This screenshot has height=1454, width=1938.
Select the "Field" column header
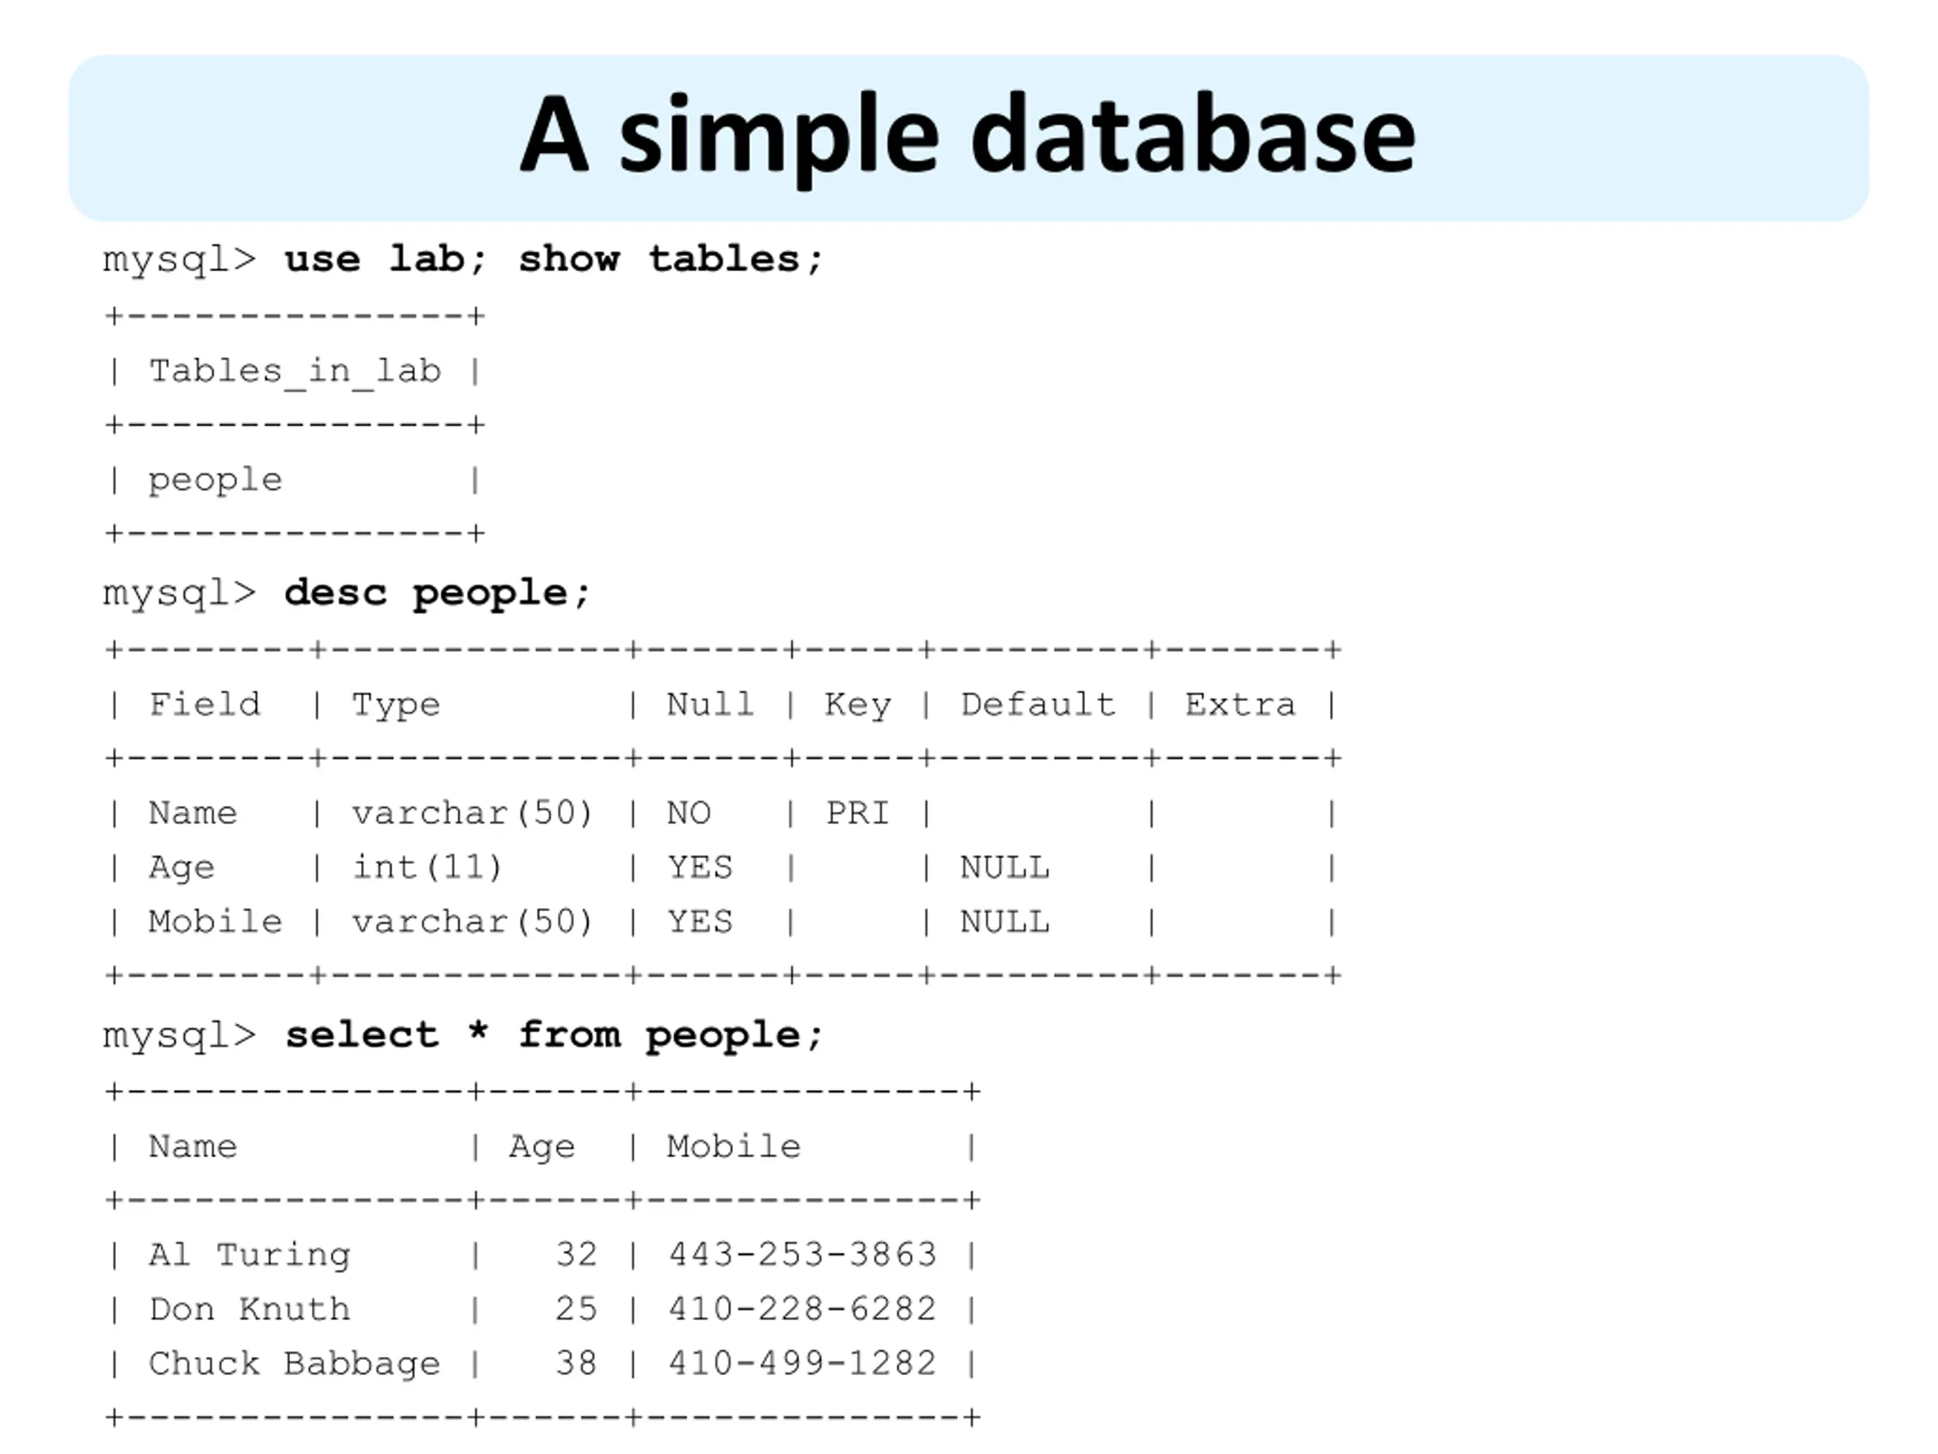(204, 704)
